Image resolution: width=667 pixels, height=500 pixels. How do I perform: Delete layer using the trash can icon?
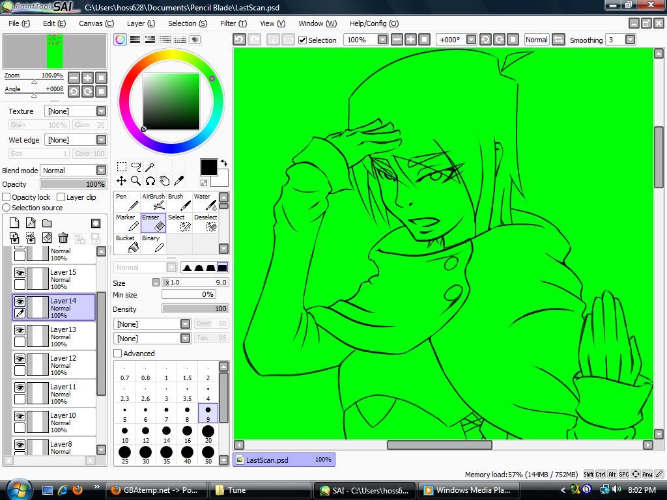63,238
